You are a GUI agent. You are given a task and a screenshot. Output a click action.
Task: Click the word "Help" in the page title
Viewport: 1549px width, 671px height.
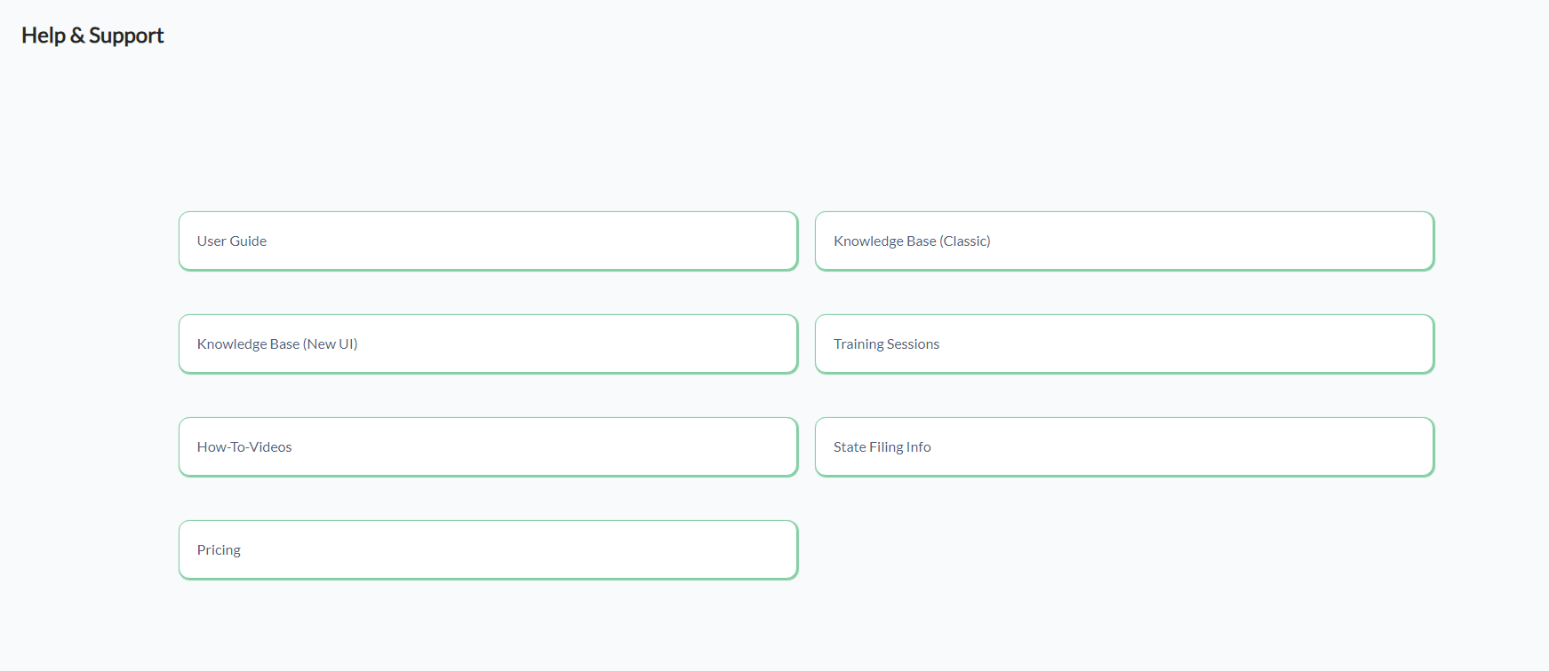tap(44, 36)
